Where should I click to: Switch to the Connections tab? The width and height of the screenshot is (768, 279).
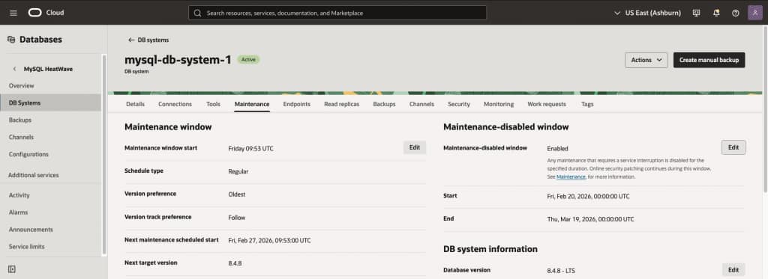click(x=175, y=104)
